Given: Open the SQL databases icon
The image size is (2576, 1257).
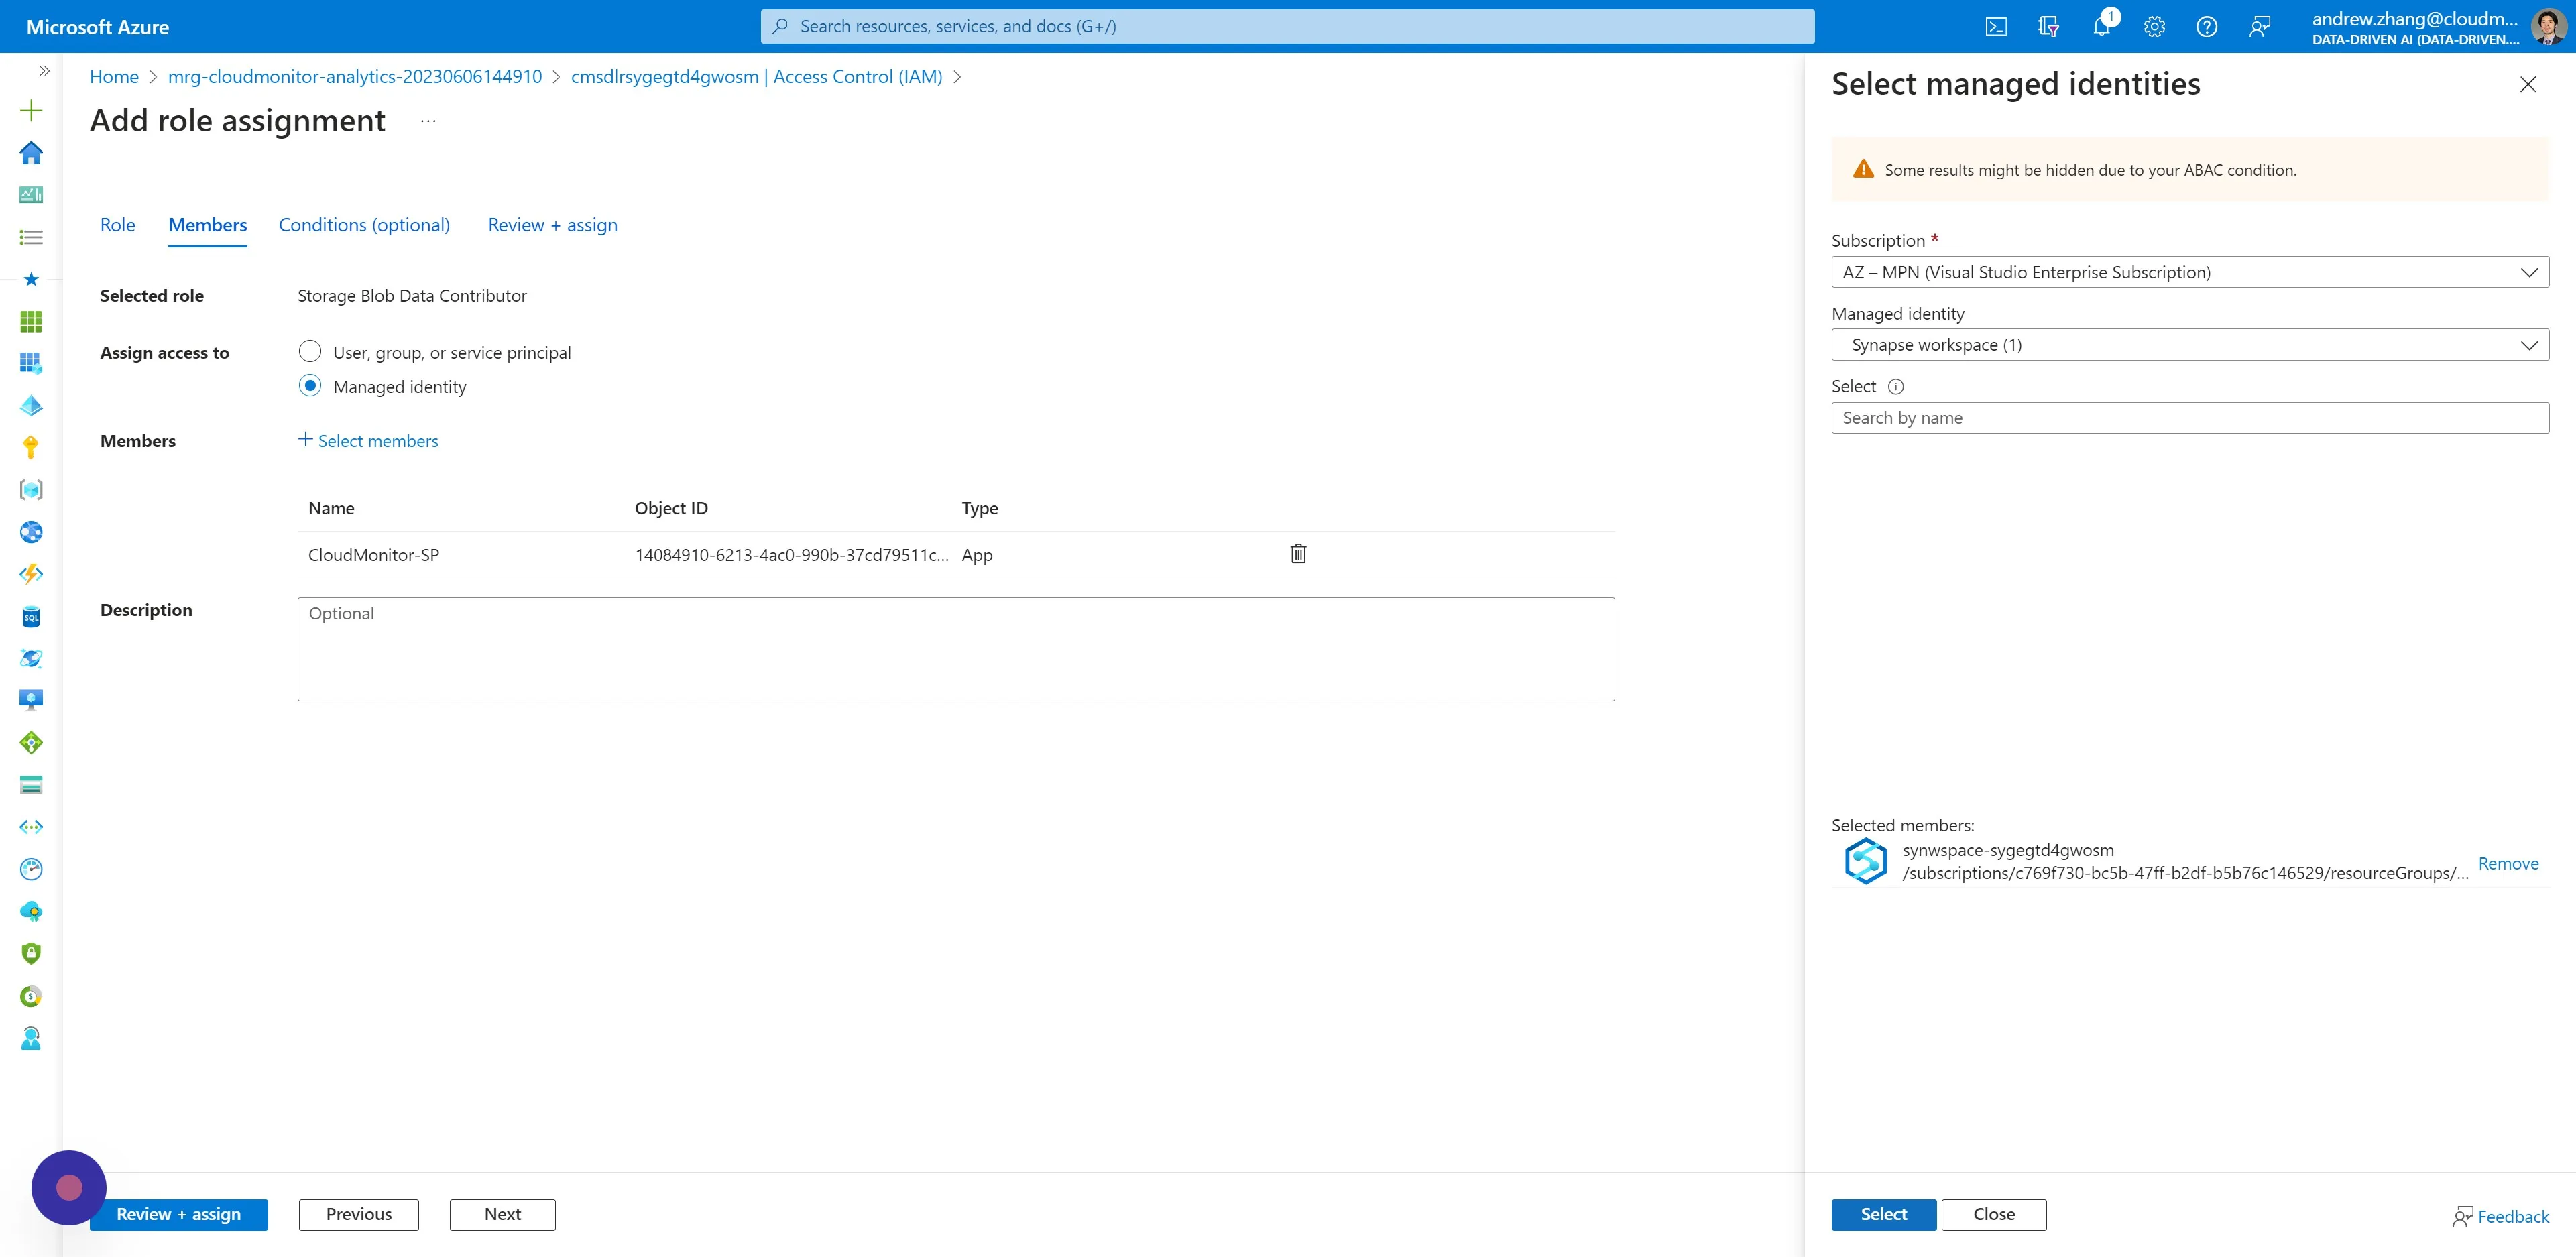Looking at the screenshot, I should point(31,616).
